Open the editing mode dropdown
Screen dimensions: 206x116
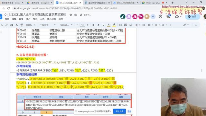[186, 25]
